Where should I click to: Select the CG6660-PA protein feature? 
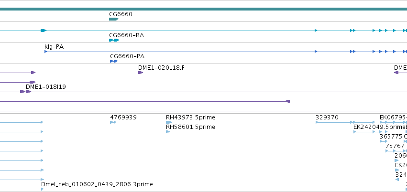(114, 61)
